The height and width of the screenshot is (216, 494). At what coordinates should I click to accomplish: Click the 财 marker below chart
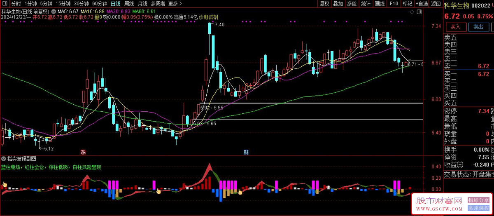(246, 152)
